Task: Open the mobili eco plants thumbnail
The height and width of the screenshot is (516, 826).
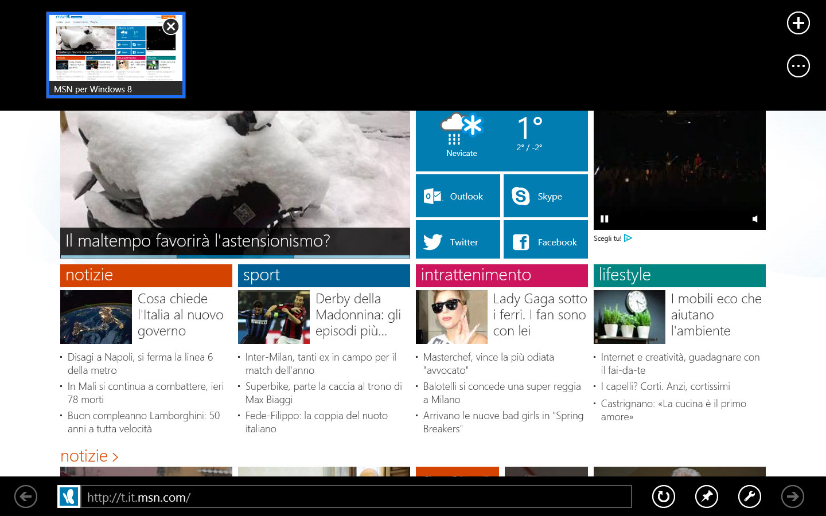Action: coord(629,317)
